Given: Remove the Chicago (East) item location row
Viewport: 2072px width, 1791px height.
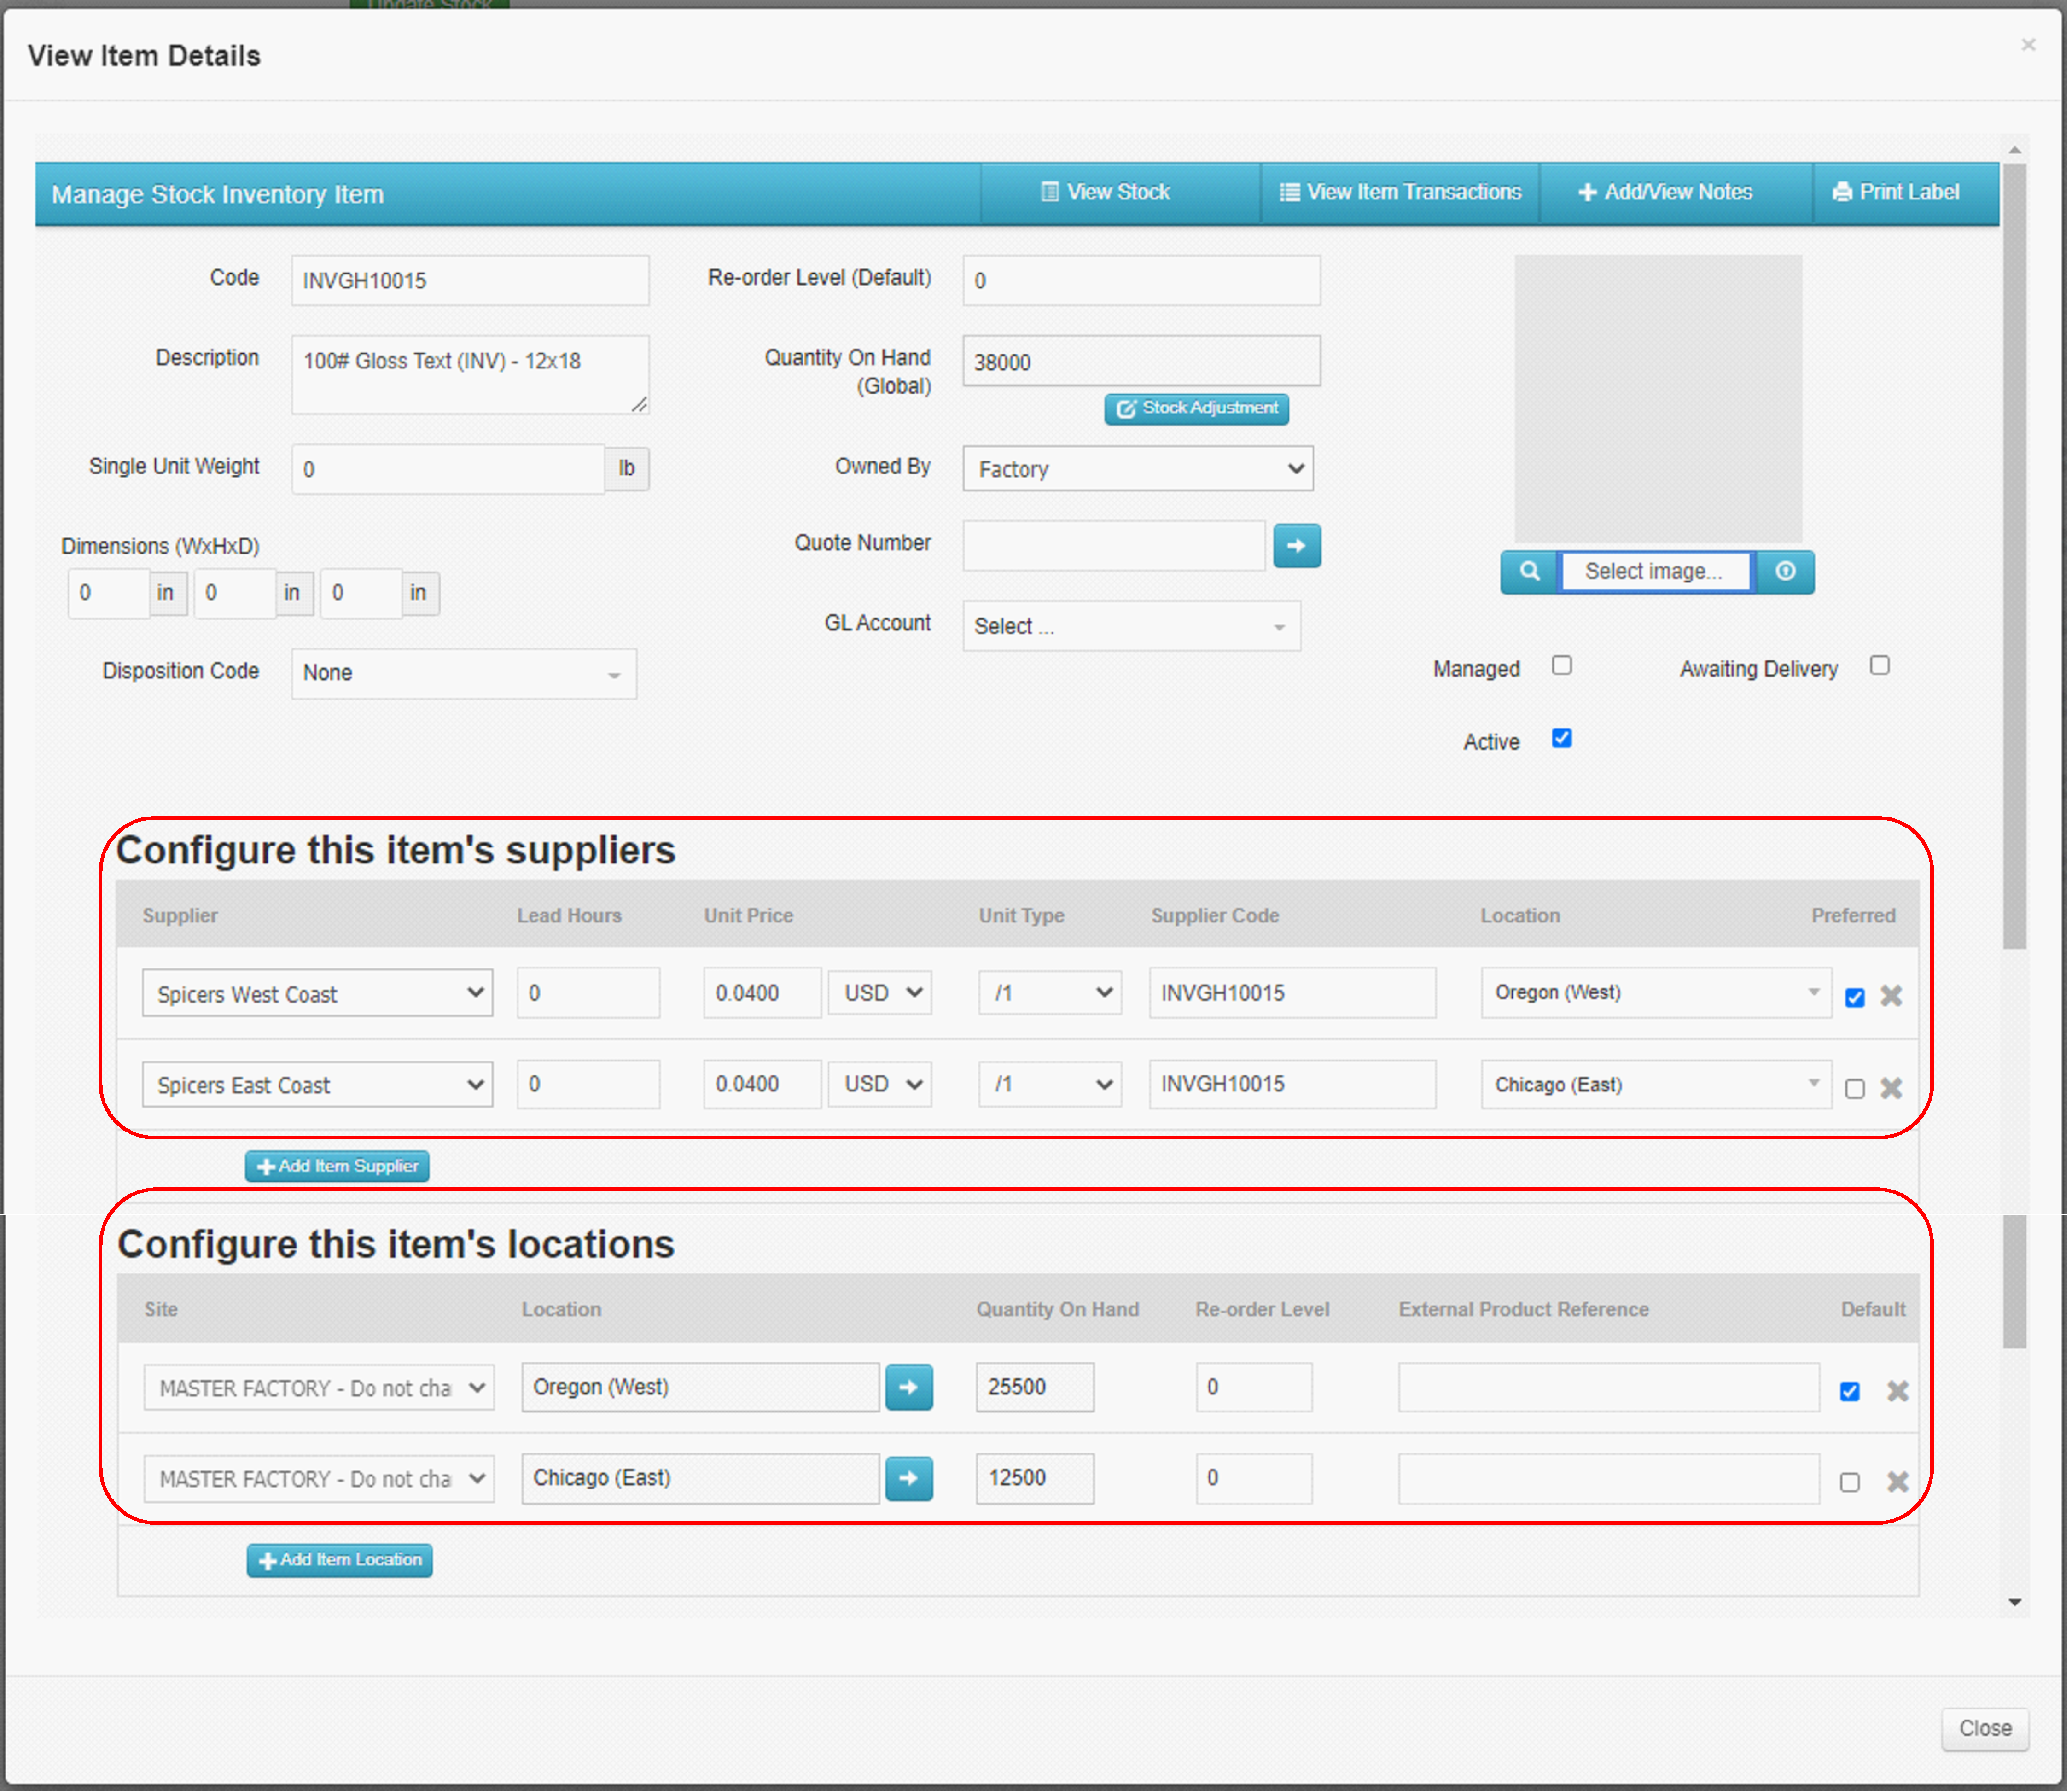Looking at the screenshot, I should pos(1899,1482).
